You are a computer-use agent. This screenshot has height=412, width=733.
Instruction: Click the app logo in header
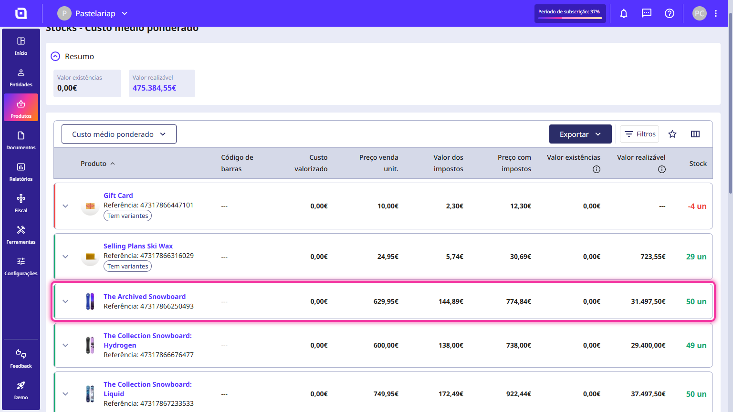[21, 13]
